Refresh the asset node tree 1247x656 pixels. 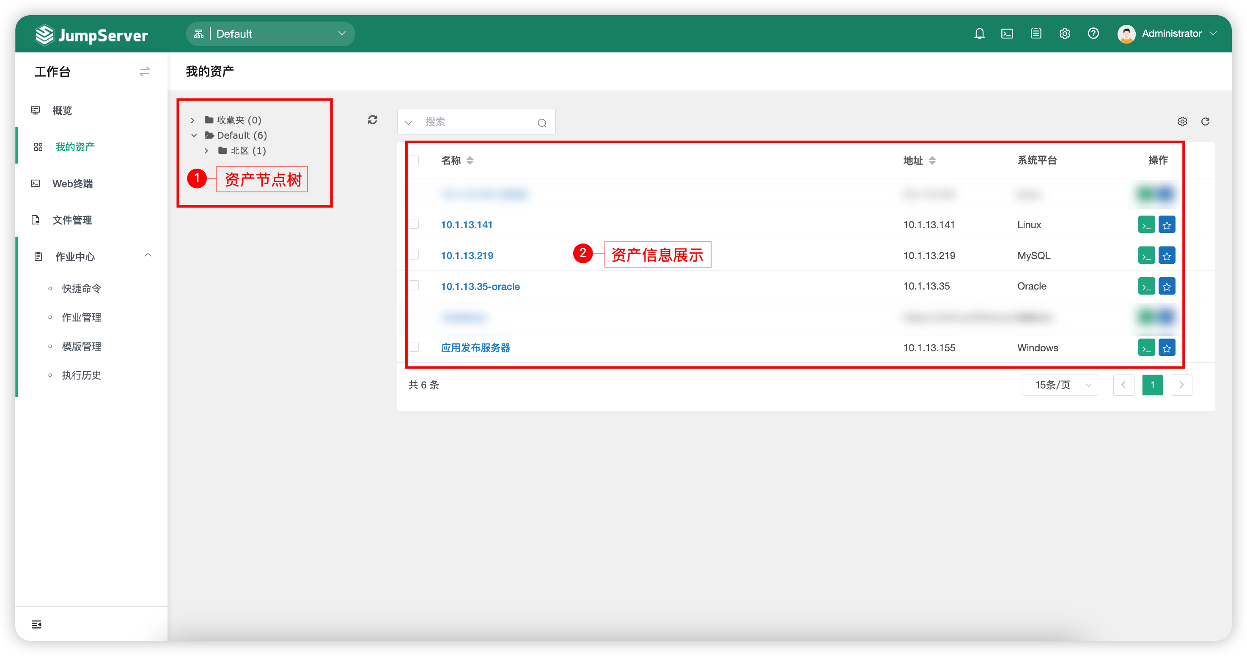coord(372,120)
